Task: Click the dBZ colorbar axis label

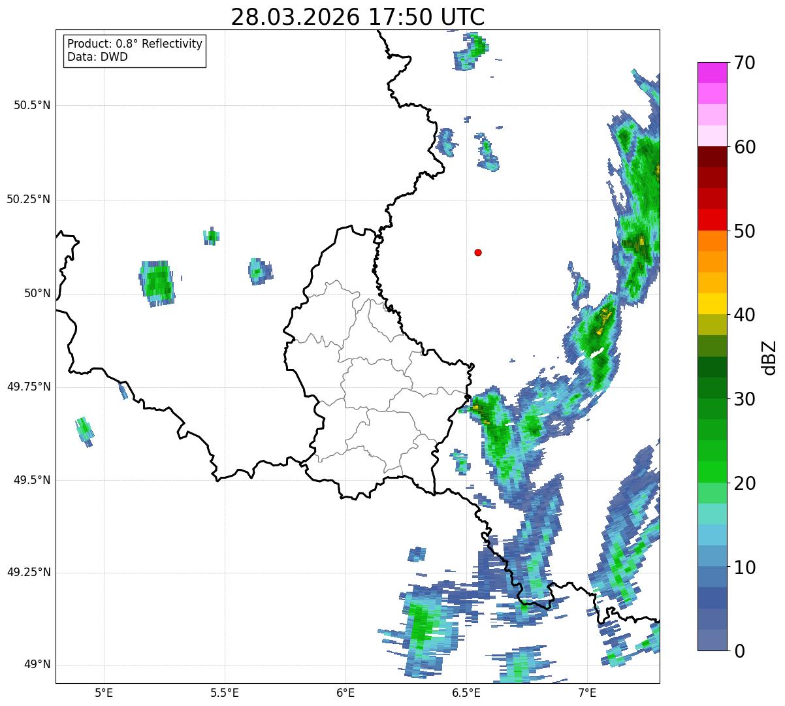Action: (769, 357)
